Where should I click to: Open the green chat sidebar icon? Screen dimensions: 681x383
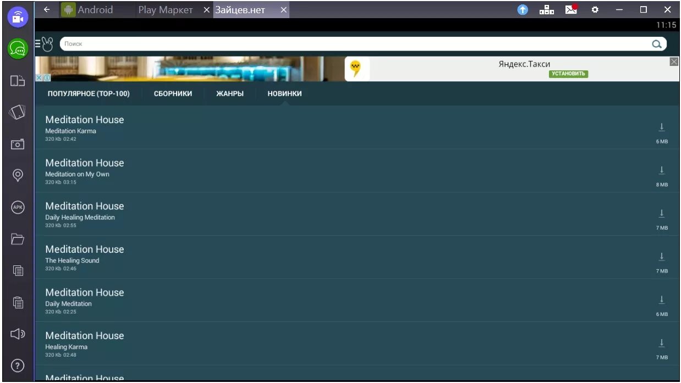click(18, 49)
